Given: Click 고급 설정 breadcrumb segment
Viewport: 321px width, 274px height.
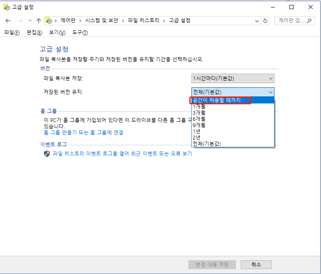Looking at the screenshot, I should point(180,20).
